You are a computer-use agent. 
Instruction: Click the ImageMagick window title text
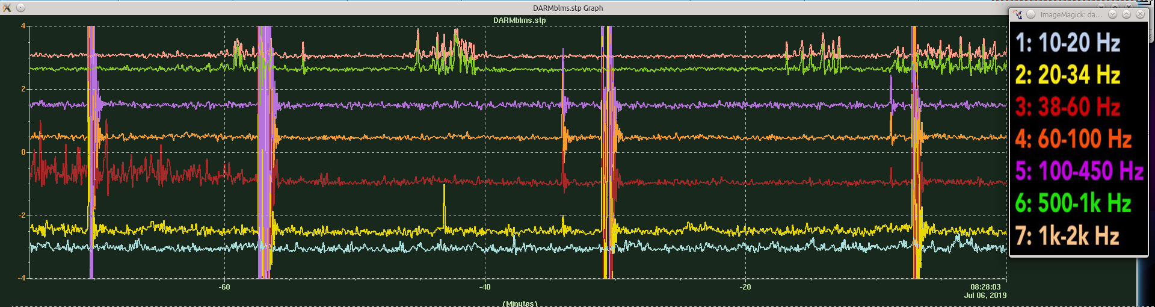(1071, 14)
